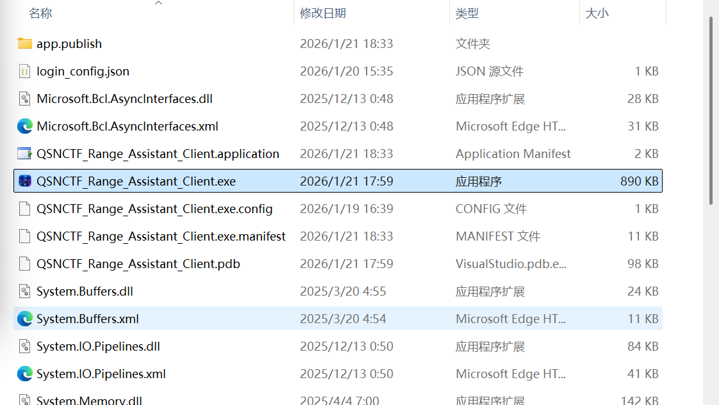The height and width of the screenshot is (405, 719).
Task: Sort files by 修改日期 column header
Action: (x=322, y=13)
